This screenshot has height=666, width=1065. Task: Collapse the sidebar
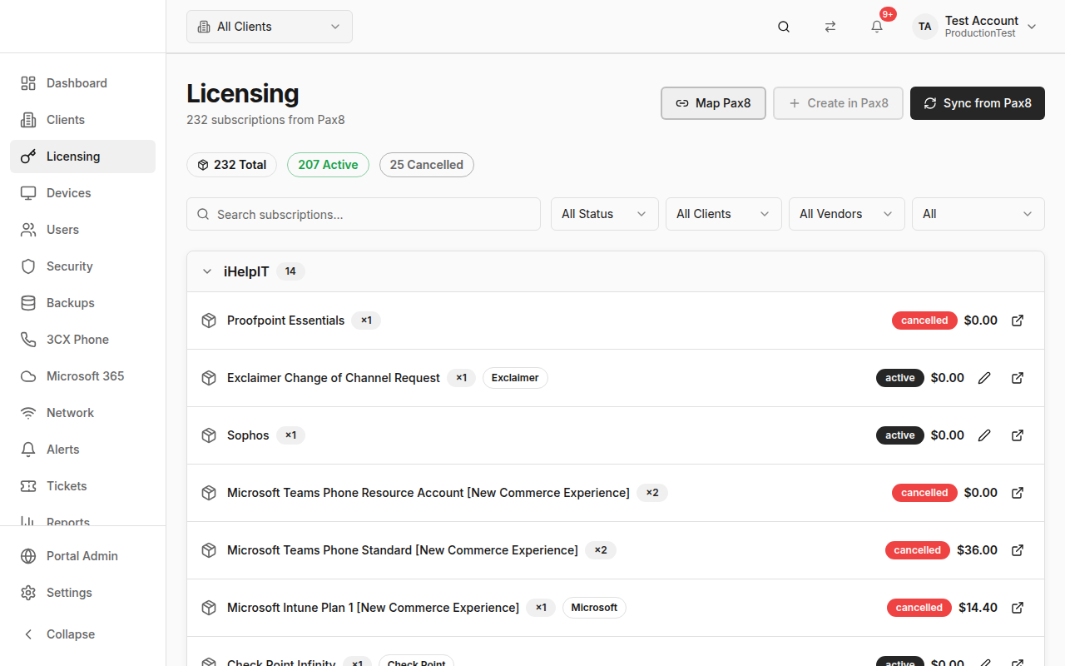(x=82, y=634)
